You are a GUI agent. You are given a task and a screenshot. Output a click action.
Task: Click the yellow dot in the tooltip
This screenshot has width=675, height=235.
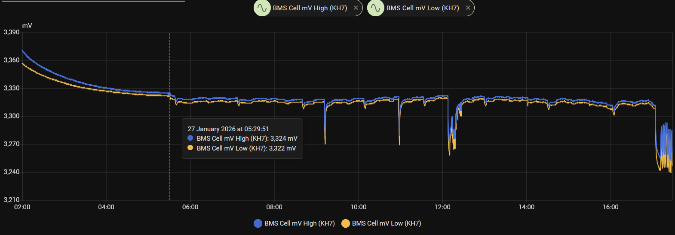[x=190, y=148]
